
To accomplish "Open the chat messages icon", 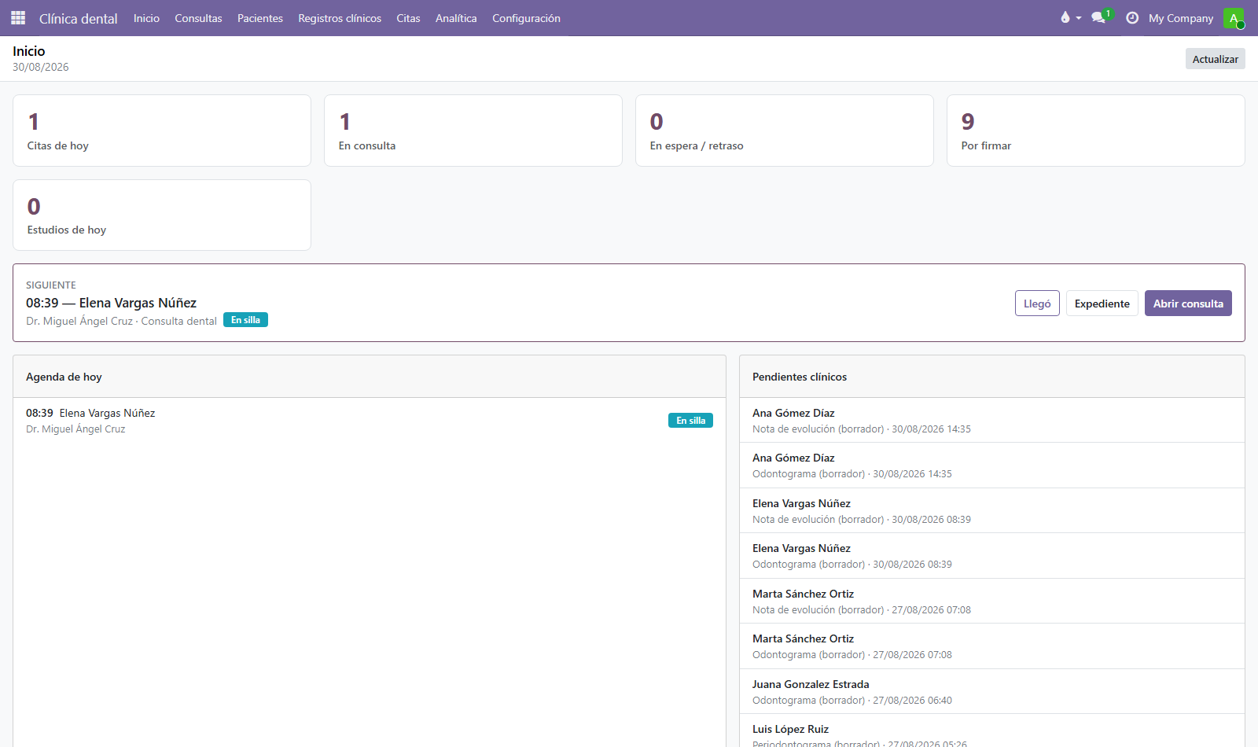I will [x=1099, y=17].
